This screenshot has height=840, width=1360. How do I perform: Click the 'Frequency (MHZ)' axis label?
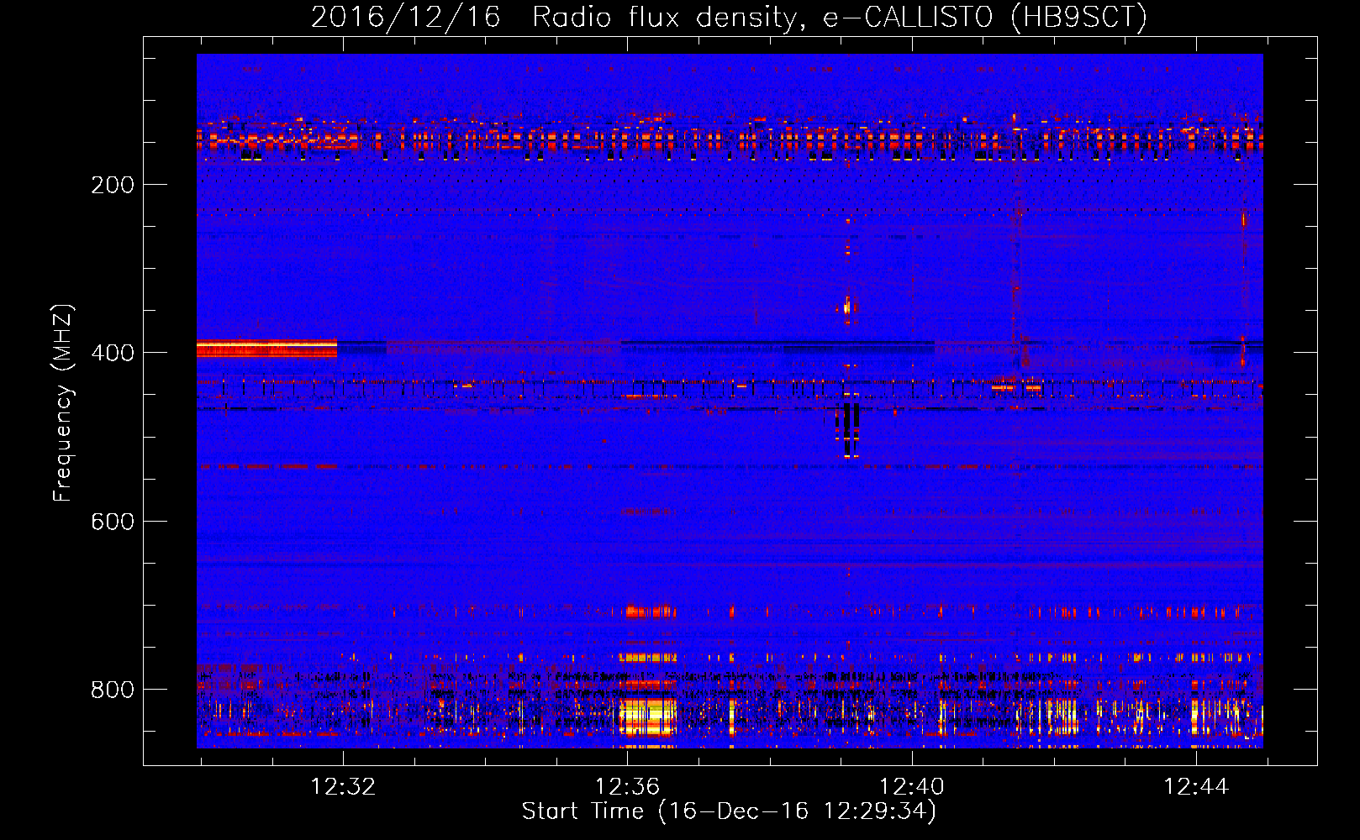[63, 403]
